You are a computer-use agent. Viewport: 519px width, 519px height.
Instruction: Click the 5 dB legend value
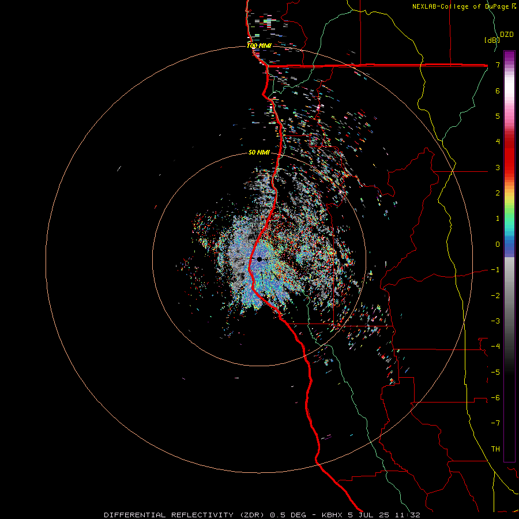[x=498, y=116]
